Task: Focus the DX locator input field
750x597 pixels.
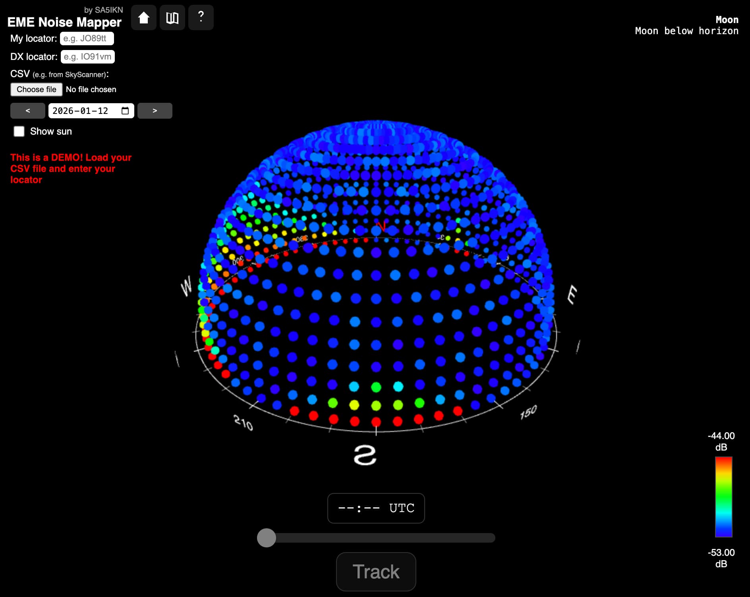Action: click(87, 57)
